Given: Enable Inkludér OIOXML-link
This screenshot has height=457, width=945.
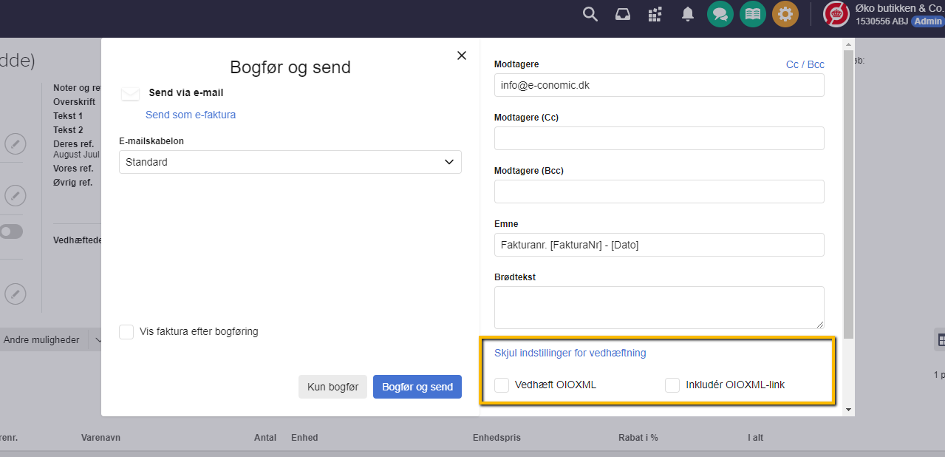Looking at the screenshot, I should 672,385.
